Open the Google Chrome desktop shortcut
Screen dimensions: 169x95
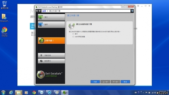coord(4,32)
